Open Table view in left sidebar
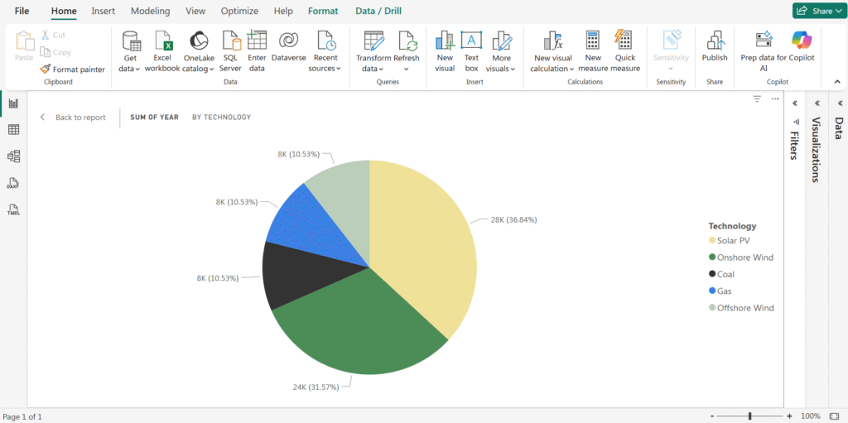Image resolution: width=848 pixels, height=423 pixels. [13, 130]
